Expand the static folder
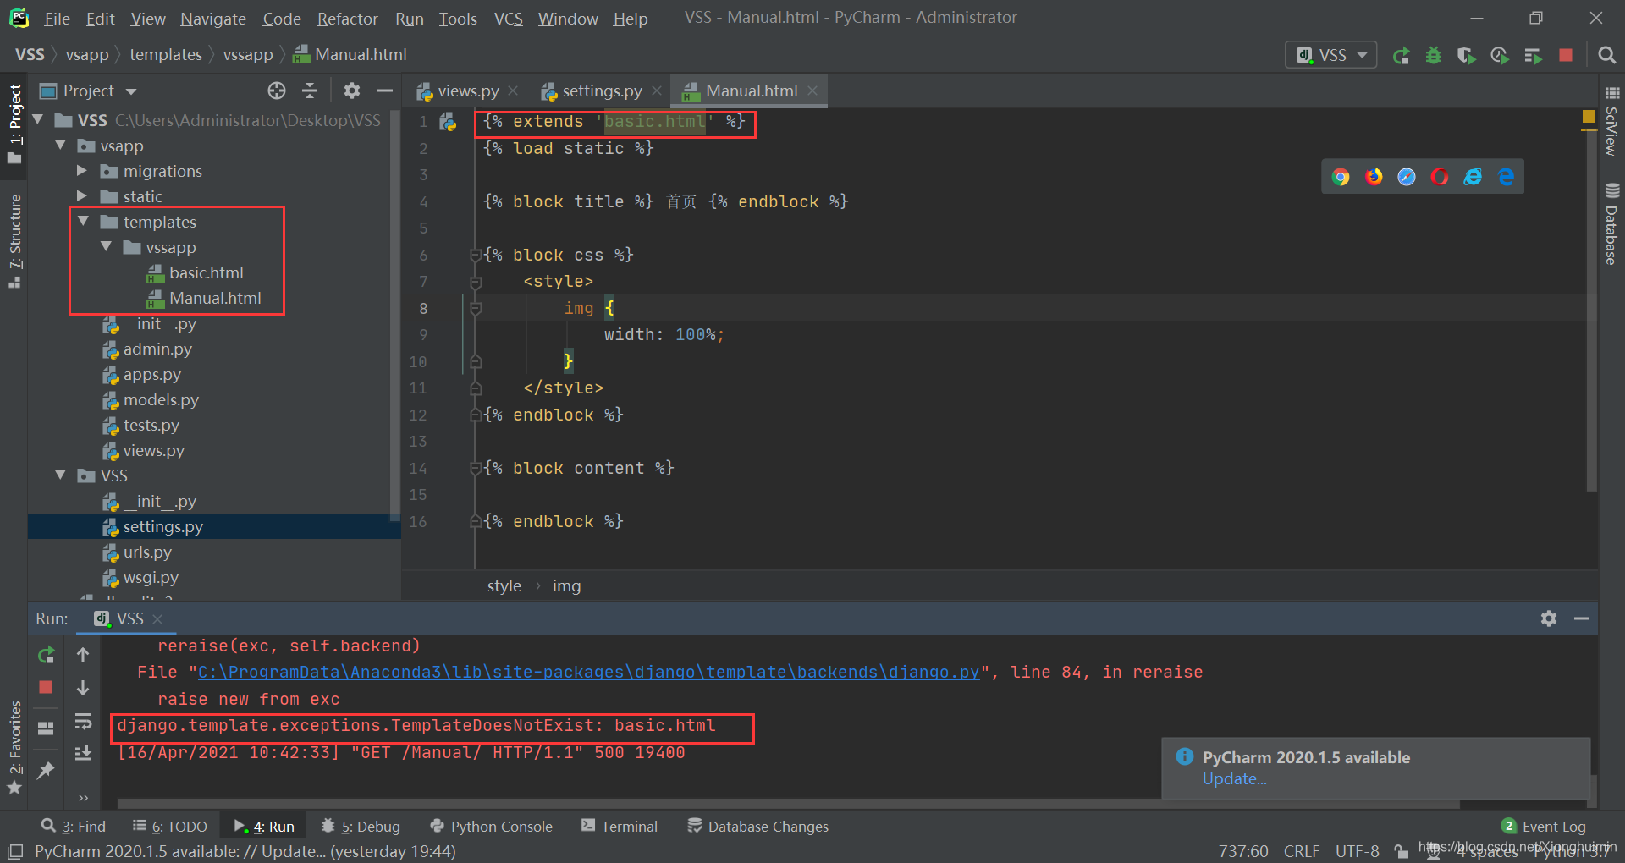 click(x=82, y=196)
